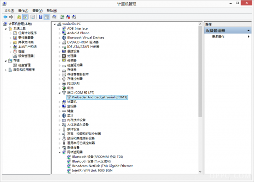Click the Update driver software toolbar icon
254x182 pixels.
click(62, 17)
